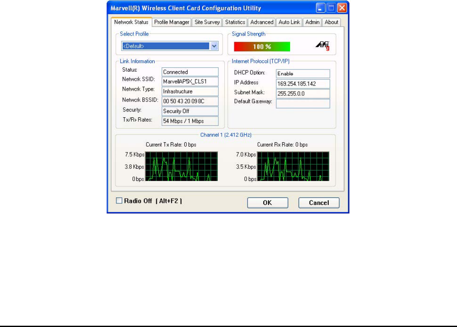
Task: Click the 100 % signal strength bar
Action: 262,47
